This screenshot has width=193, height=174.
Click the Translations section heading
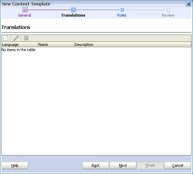pos(16,27)
